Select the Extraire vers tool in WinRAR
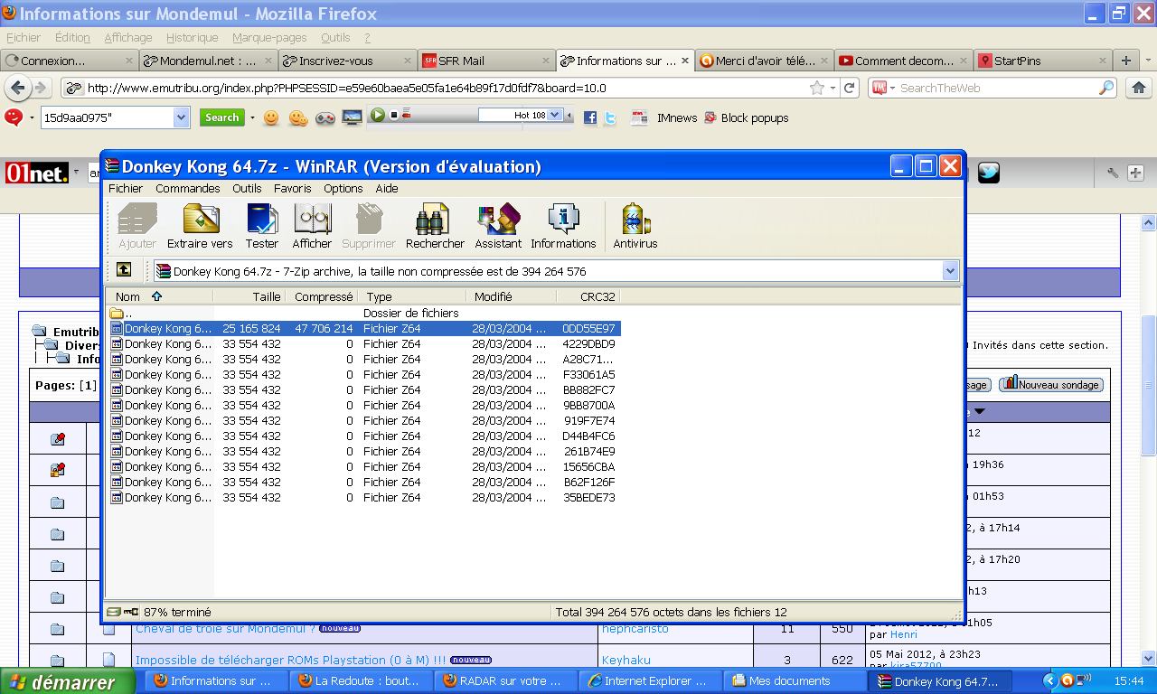This screenshot has height=694, width=1157. pyautogui.click(x=199, y=224)
